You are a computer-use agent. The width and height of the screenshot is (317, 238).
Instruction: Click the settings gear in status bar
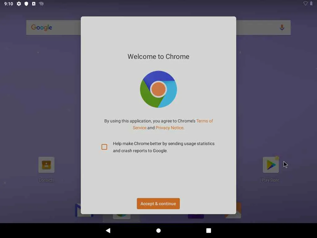point(19,4)
